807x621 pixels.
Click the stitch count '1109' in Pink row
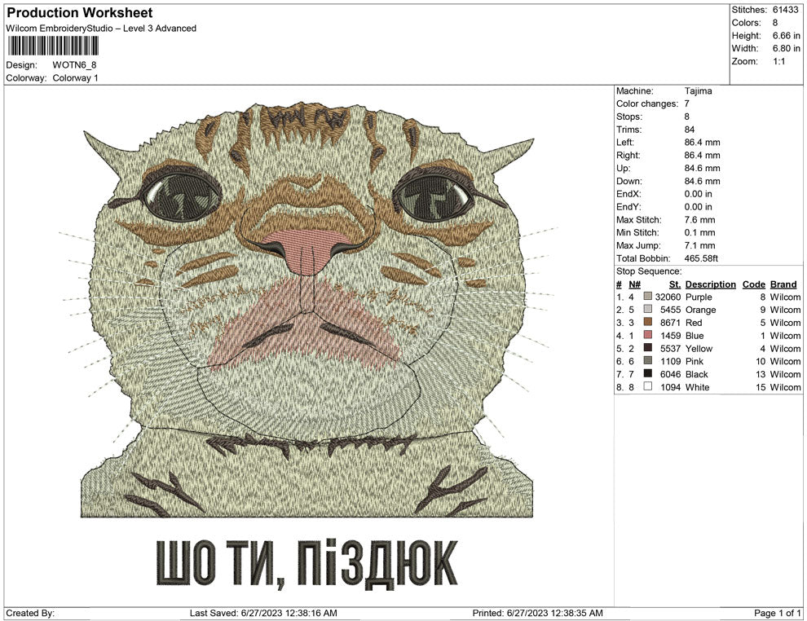(670, 361)
